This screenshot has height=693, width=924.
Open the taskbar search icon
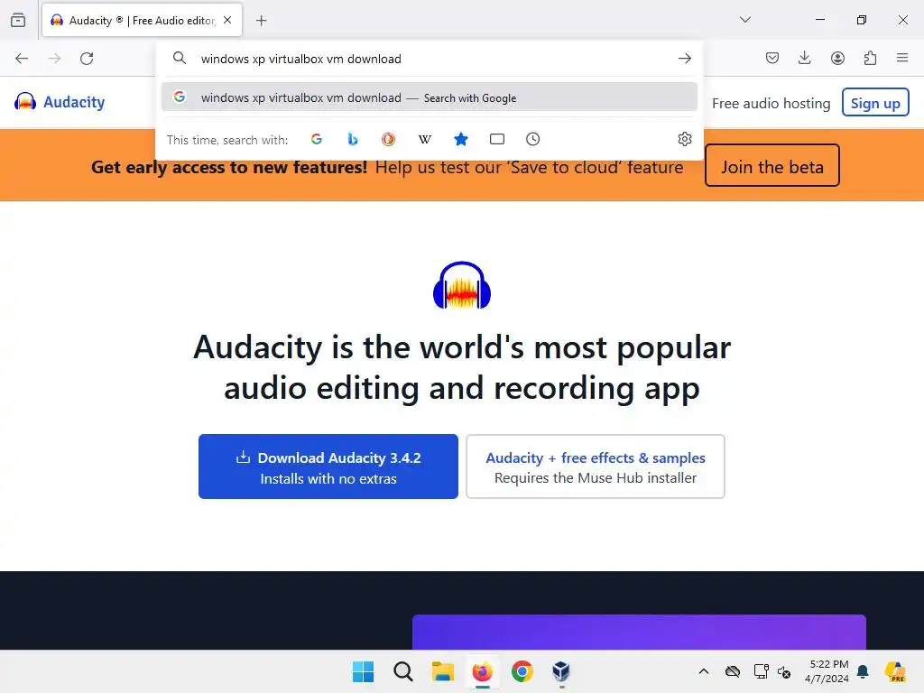(x=403, y=671)
